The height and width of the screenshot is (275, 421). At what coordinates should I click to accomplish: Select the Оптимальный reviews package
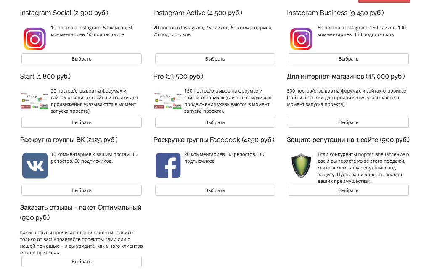(x=82, y=262)
